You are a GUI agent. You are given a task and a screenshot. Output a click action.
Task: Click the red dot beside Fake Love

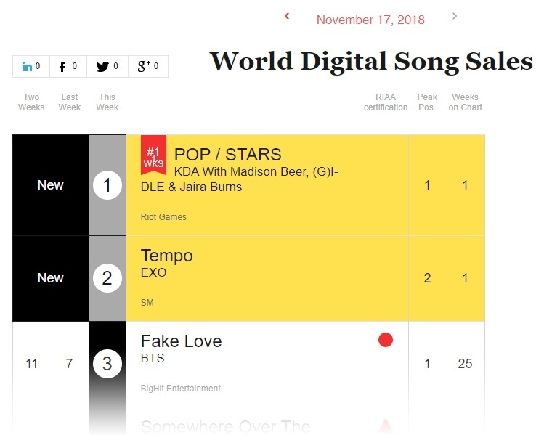pyautogui.click(x=386, y=340)
